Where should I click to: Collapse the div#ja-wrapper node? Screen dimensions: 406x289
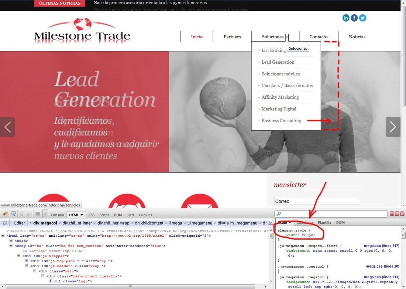19,256
